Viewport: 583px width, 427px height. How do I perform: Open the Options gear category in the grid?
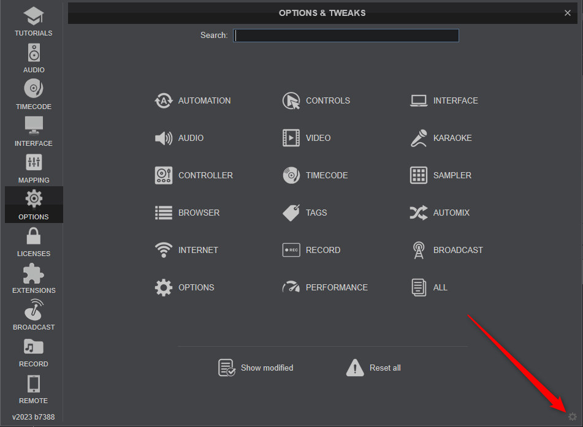point(185,288)
